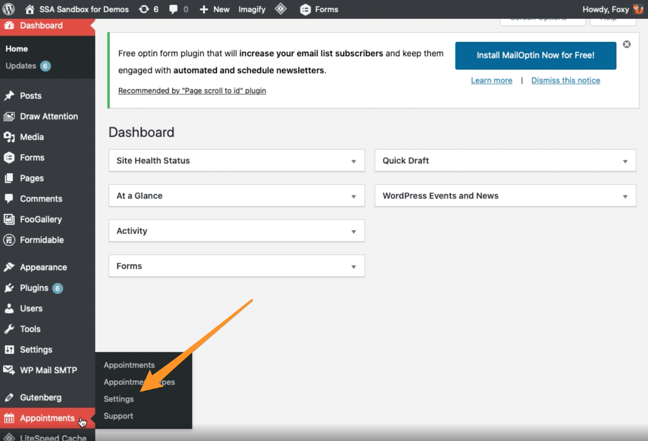Click the Forms icon in the top admin bar
Viewport: 648px width, 441px height.
(305, 9)
